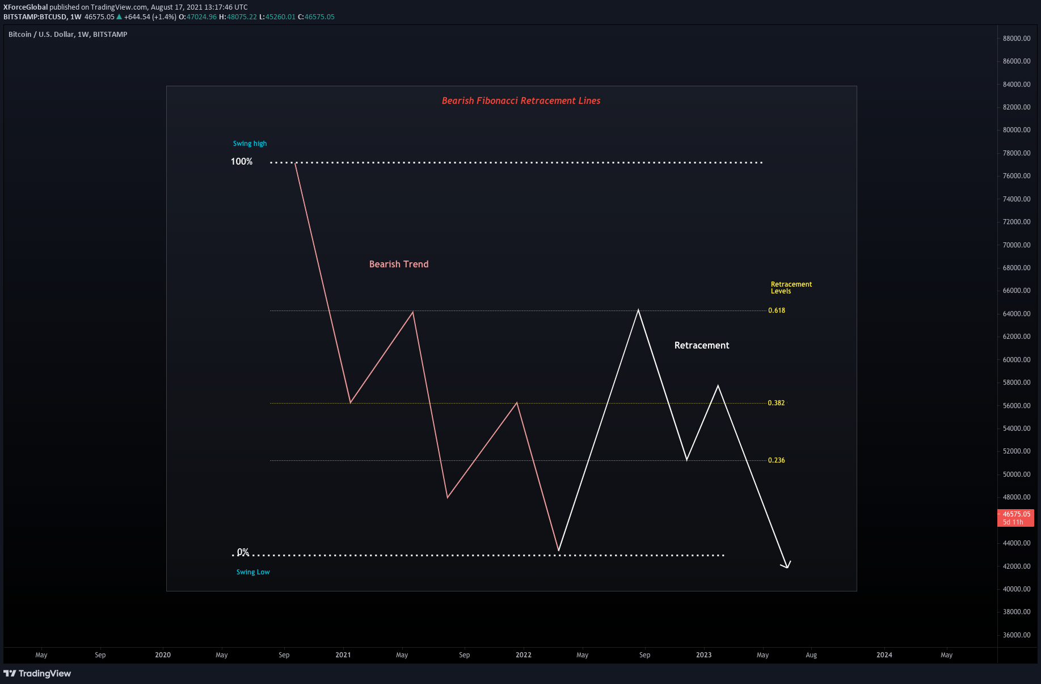Click the 2020 label on the time axis

point(163,655)
